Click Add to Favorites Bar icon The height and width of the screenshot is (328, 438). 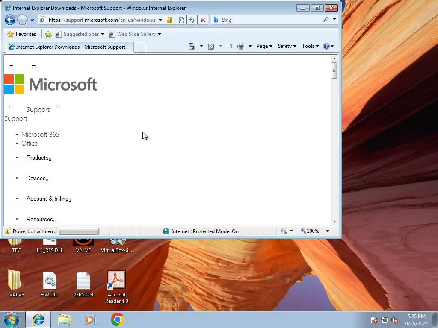click(x=48, y=34)
